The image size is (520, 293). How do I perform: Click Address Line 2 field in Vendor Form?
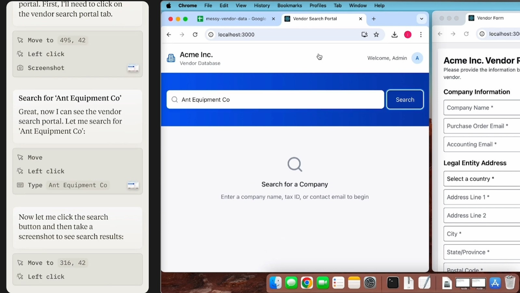click(482, 215)
